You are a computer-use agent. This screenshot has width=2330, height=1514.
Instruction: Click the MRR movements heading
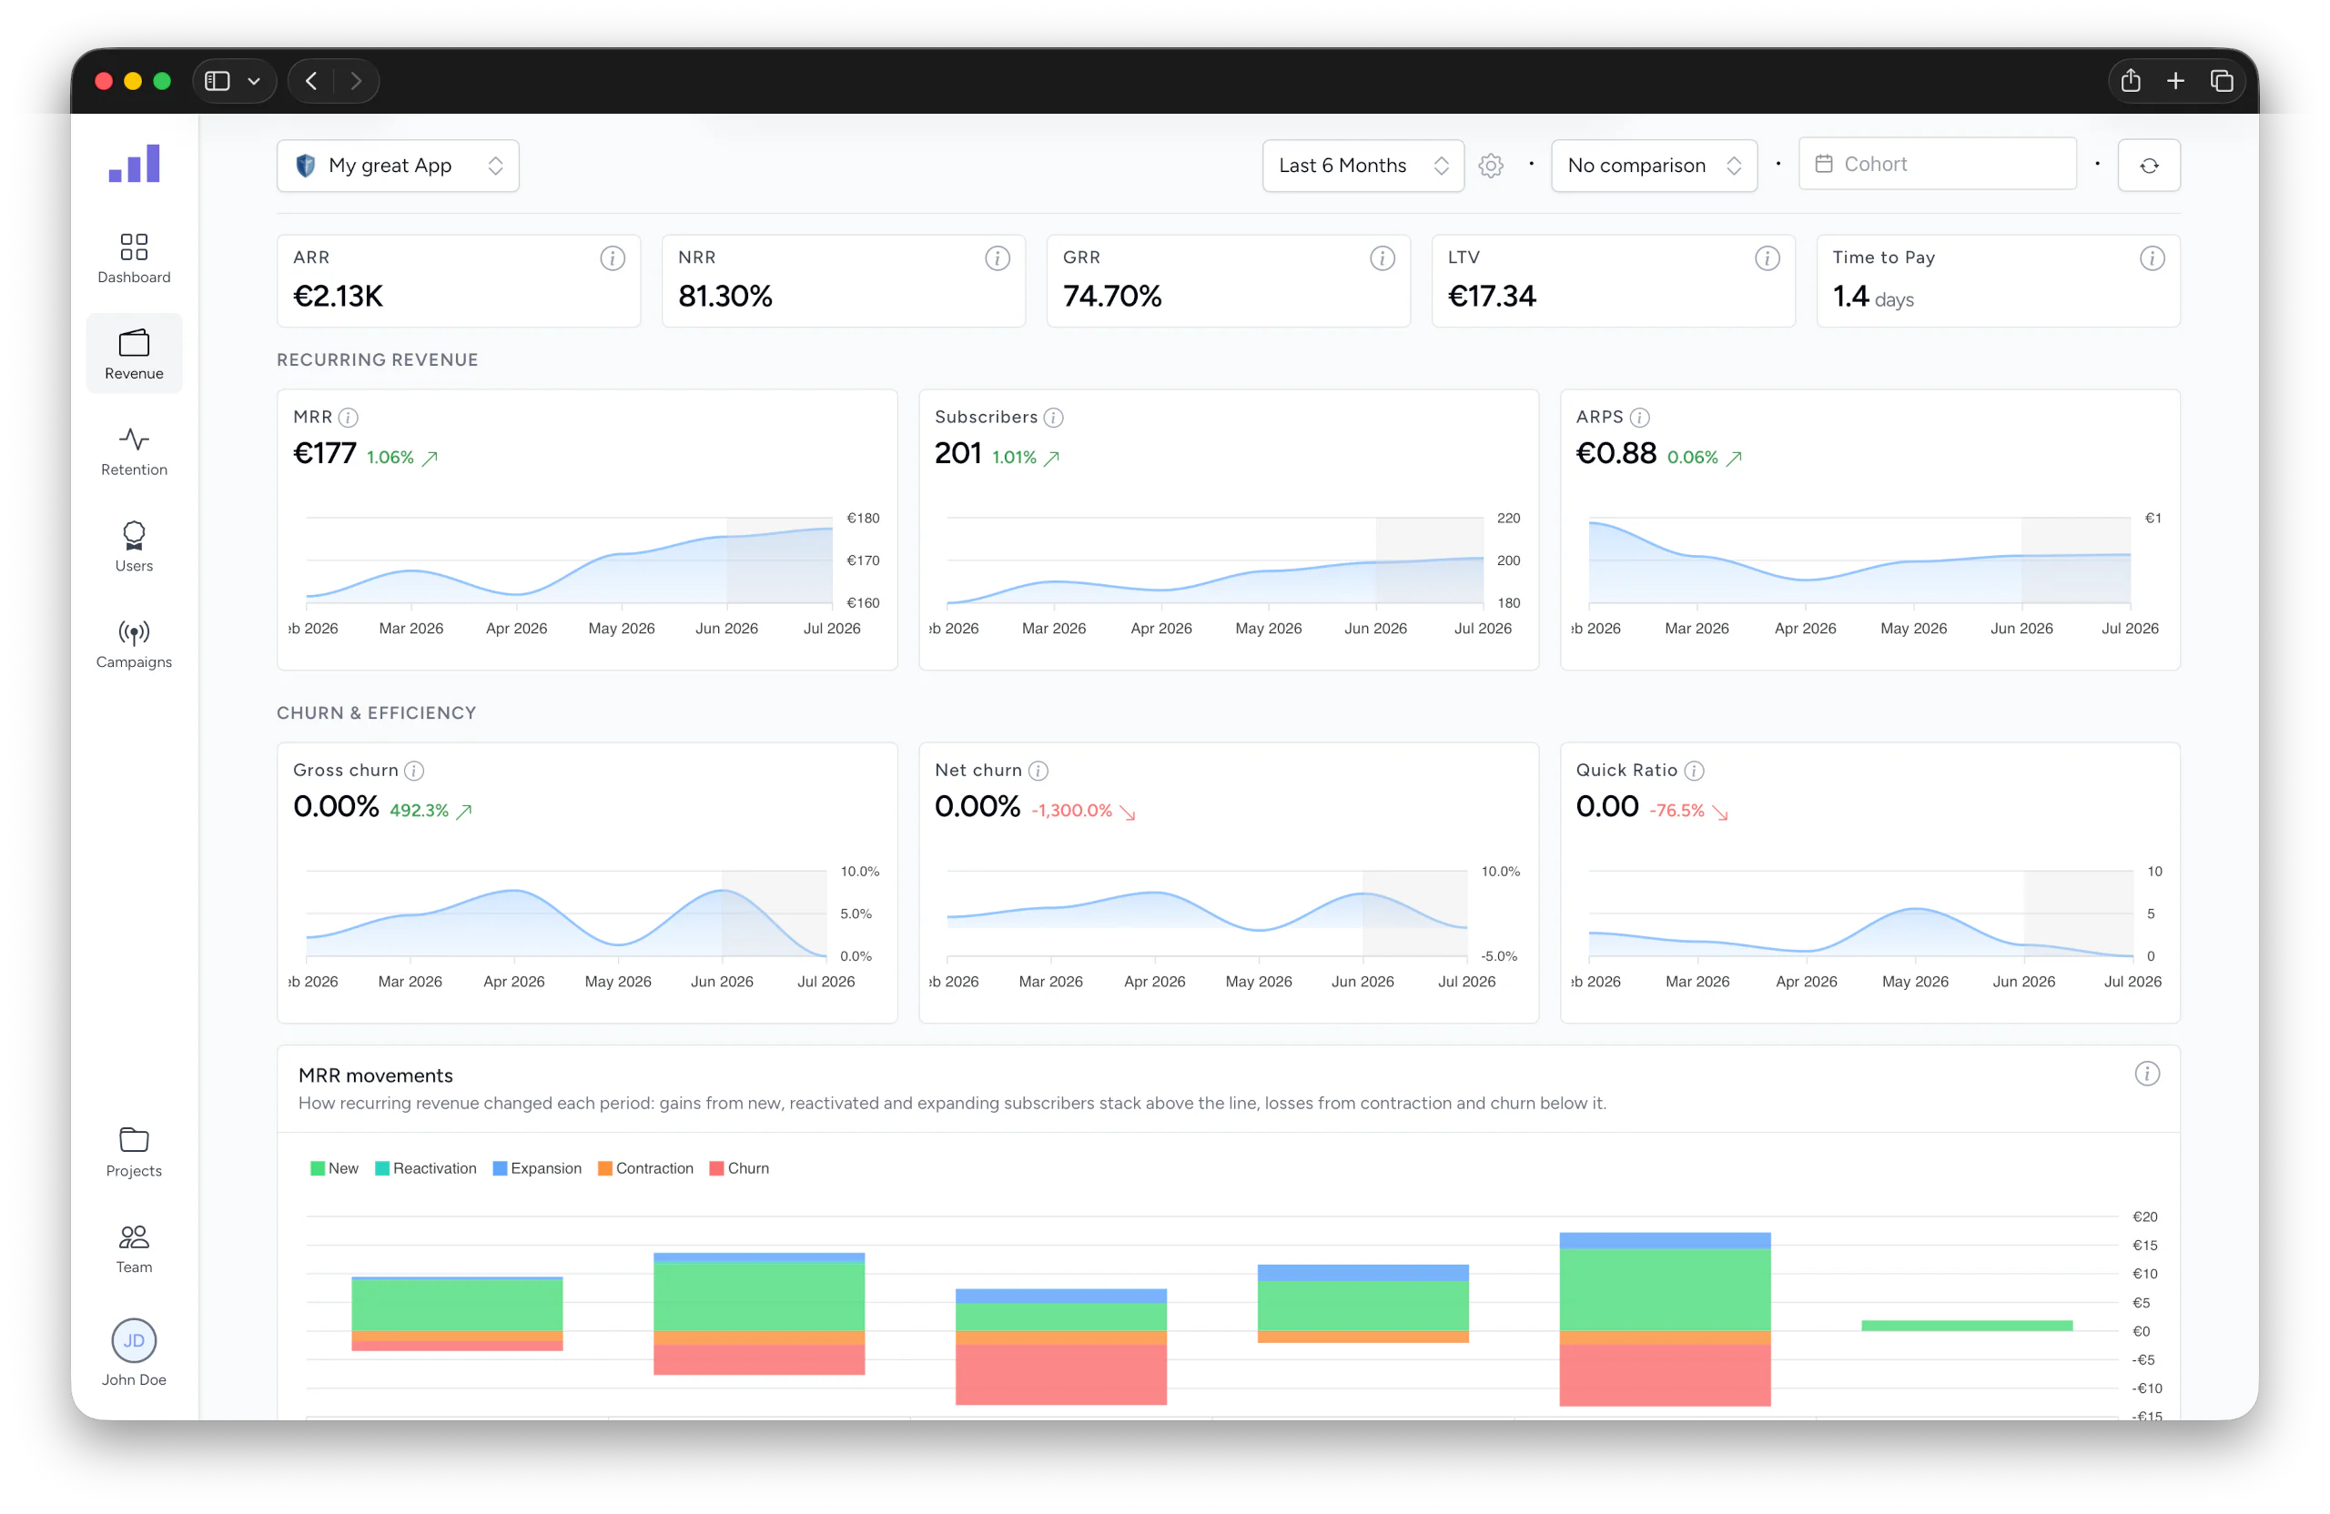pos(376,1075)
